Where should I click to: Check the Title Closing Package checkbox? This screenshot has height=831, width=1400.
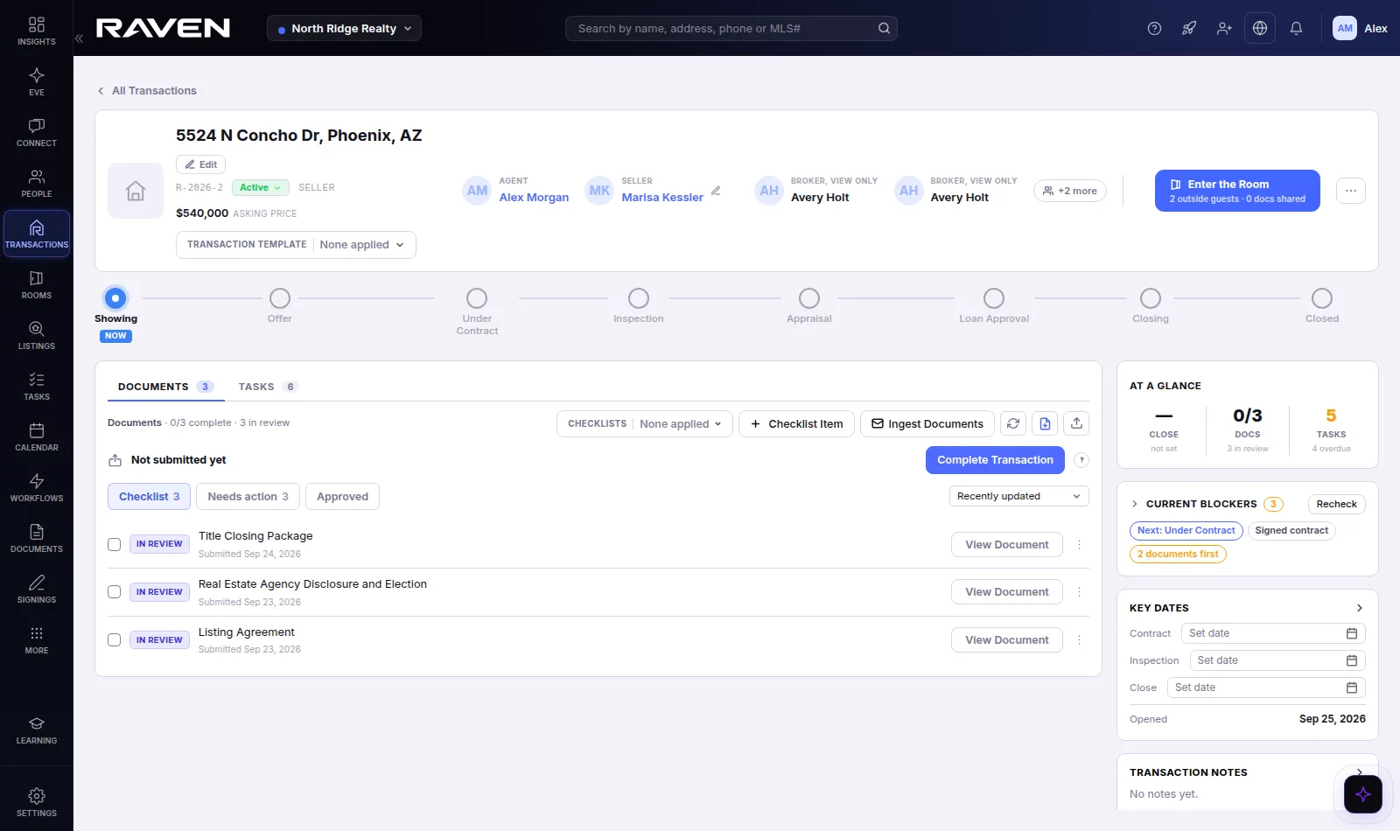(x=114, y=544)
